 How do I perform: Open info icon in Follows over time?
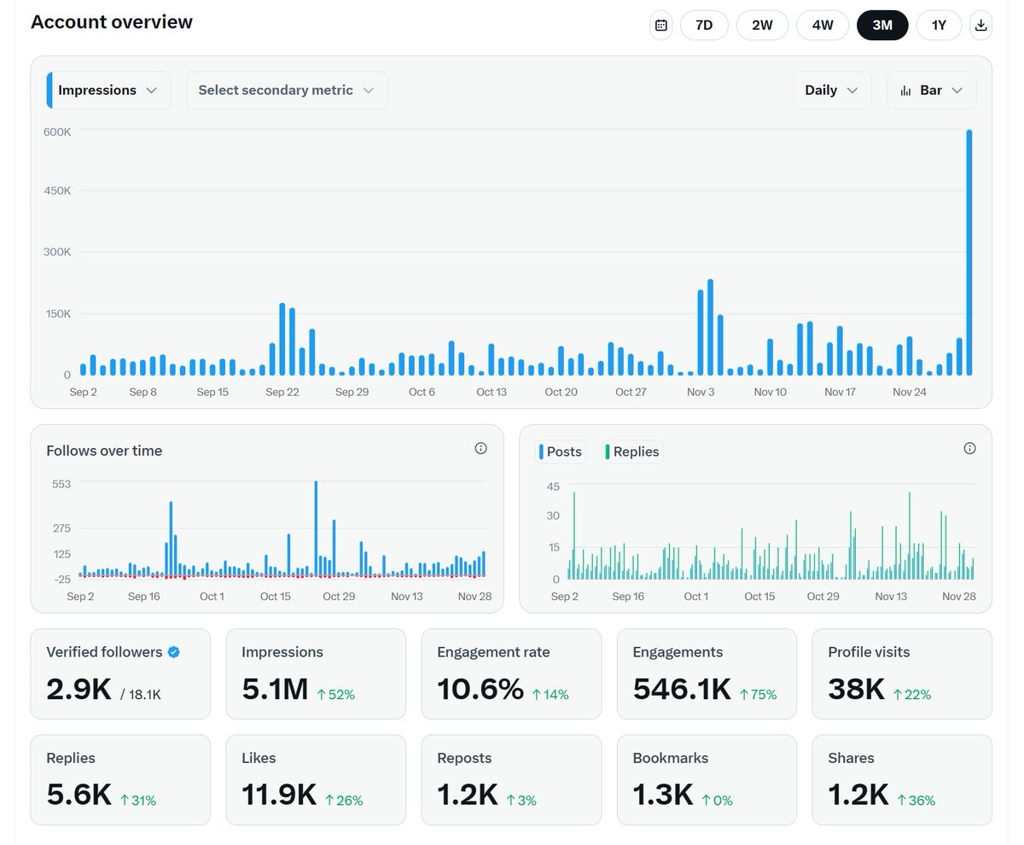click(481, 449)
